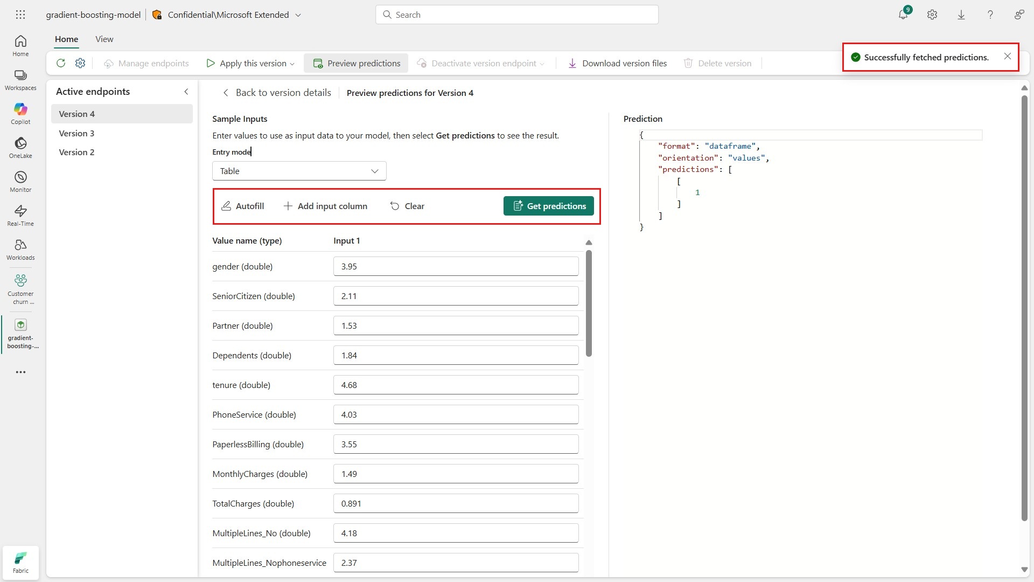1034x582 pixels.
Task: Dismiss the success notification
Action: point(1007,57)
